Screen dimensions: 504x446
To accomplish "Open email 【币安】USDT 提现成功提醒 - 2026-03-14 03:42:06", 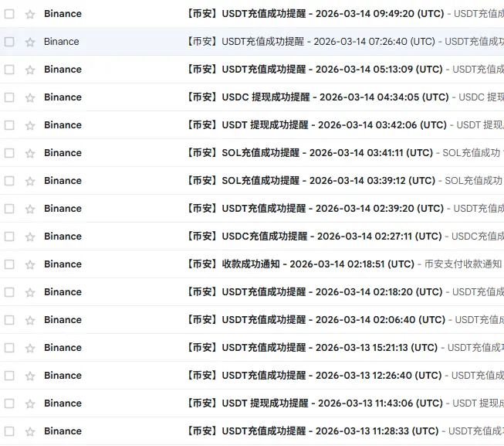I will 316,125.
